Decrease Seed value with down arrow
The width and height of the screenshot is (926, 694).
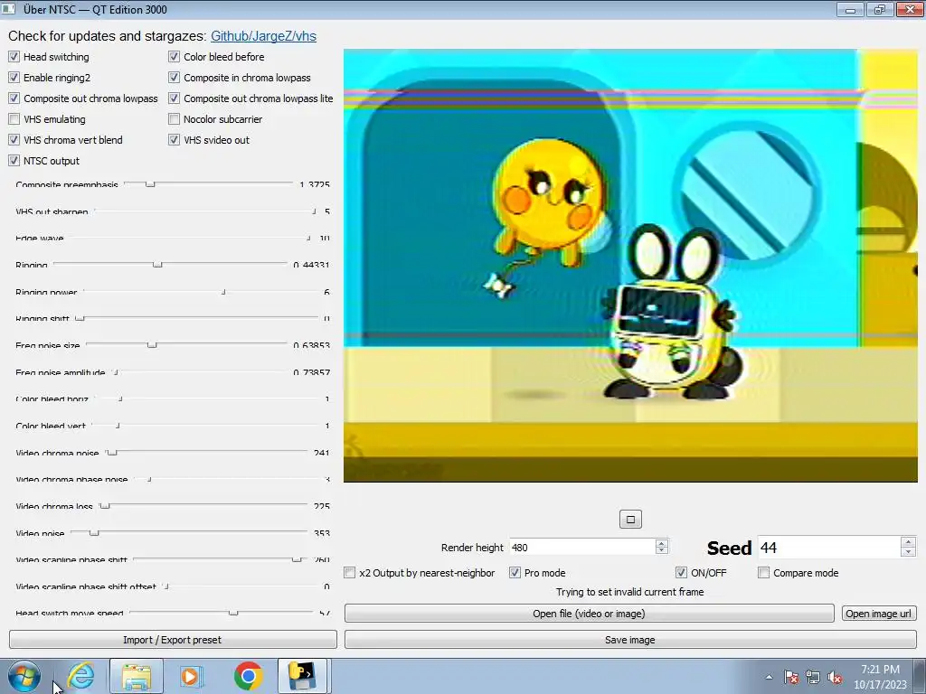pyautogui.click(x=908, y=552)
